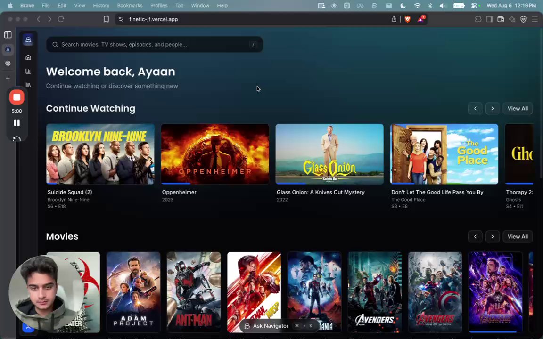Open Brooklyn Nine-Nine thumbnail
Screen dimensions: 543x339
[100, 154]
